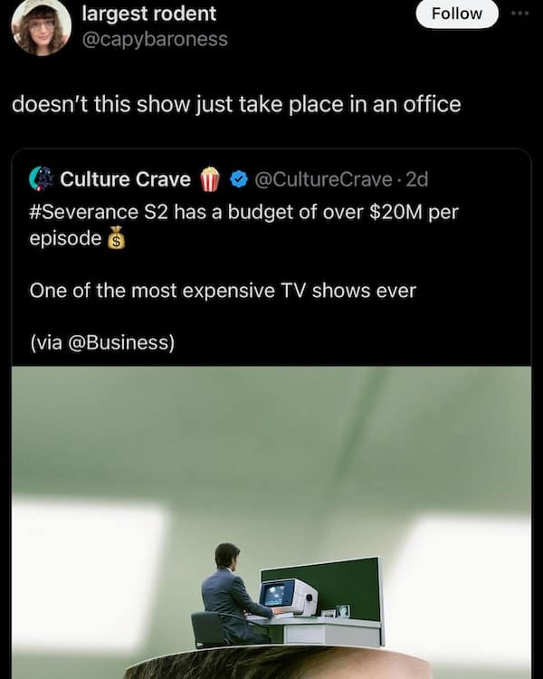Click the money bag emoji

pyautogui.click(x=116, y=238)
